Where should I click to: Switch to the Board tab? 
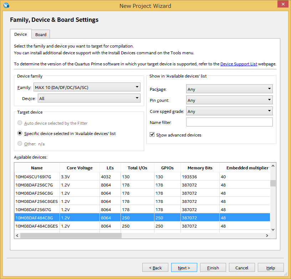41,34
